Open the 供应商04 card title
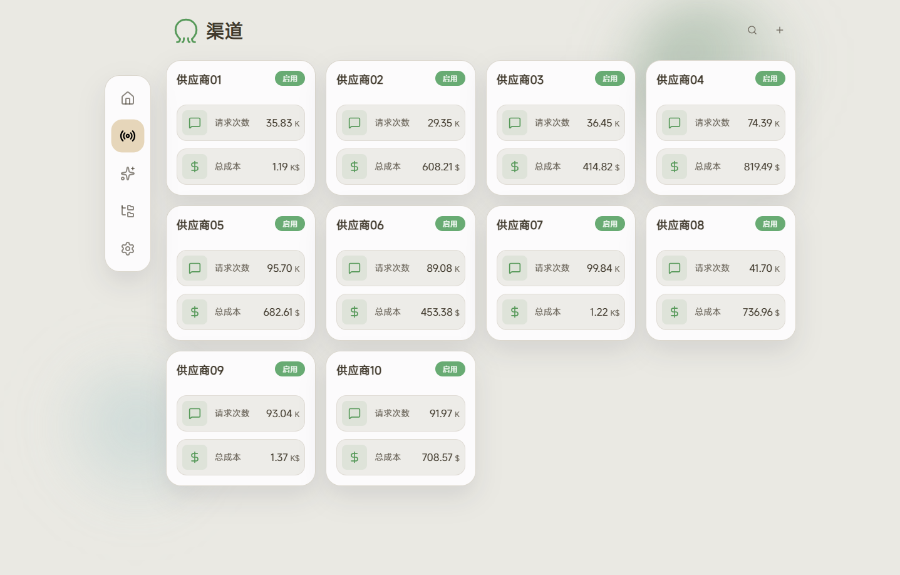The image size is (900, 575). coord(680,80)
